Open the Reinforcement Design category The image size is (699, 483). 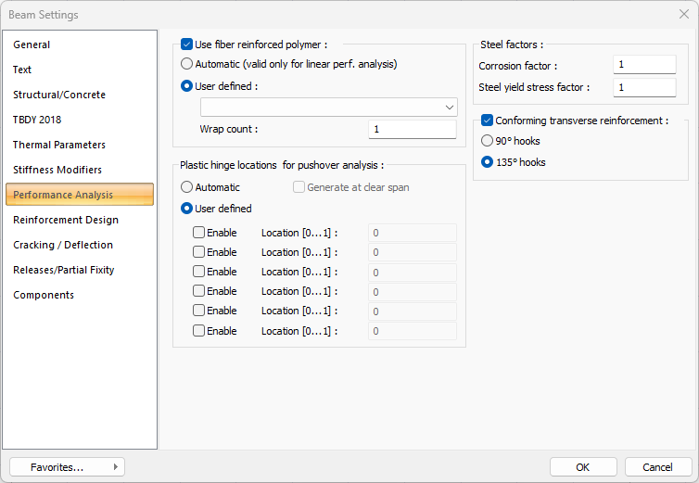coord(66,220)
